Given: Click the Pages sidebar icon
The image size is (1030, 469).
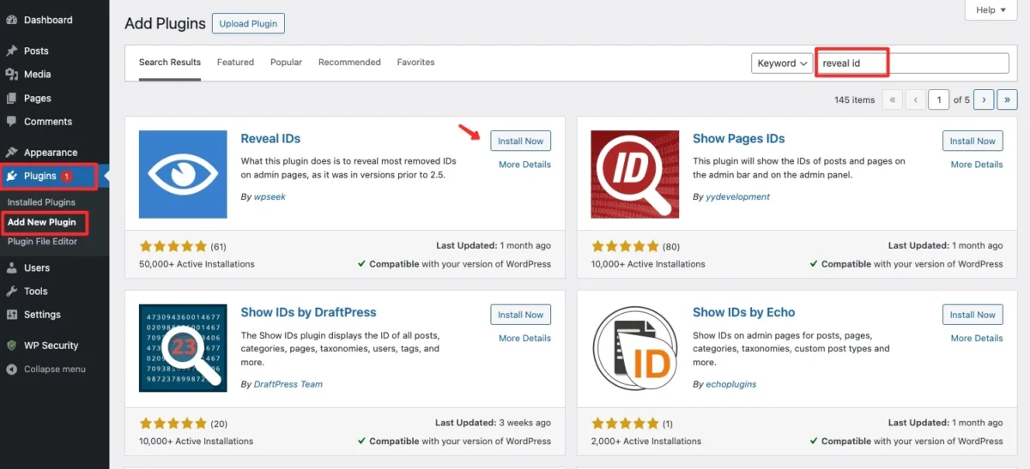Looking at the screenshot, I should [11, 99].
